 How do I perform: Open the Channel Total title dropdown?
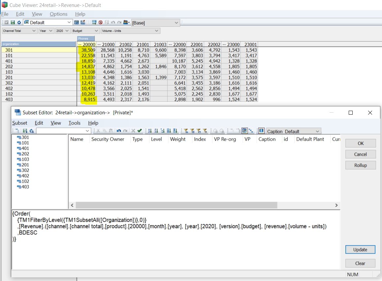click(x=34, y=31)
